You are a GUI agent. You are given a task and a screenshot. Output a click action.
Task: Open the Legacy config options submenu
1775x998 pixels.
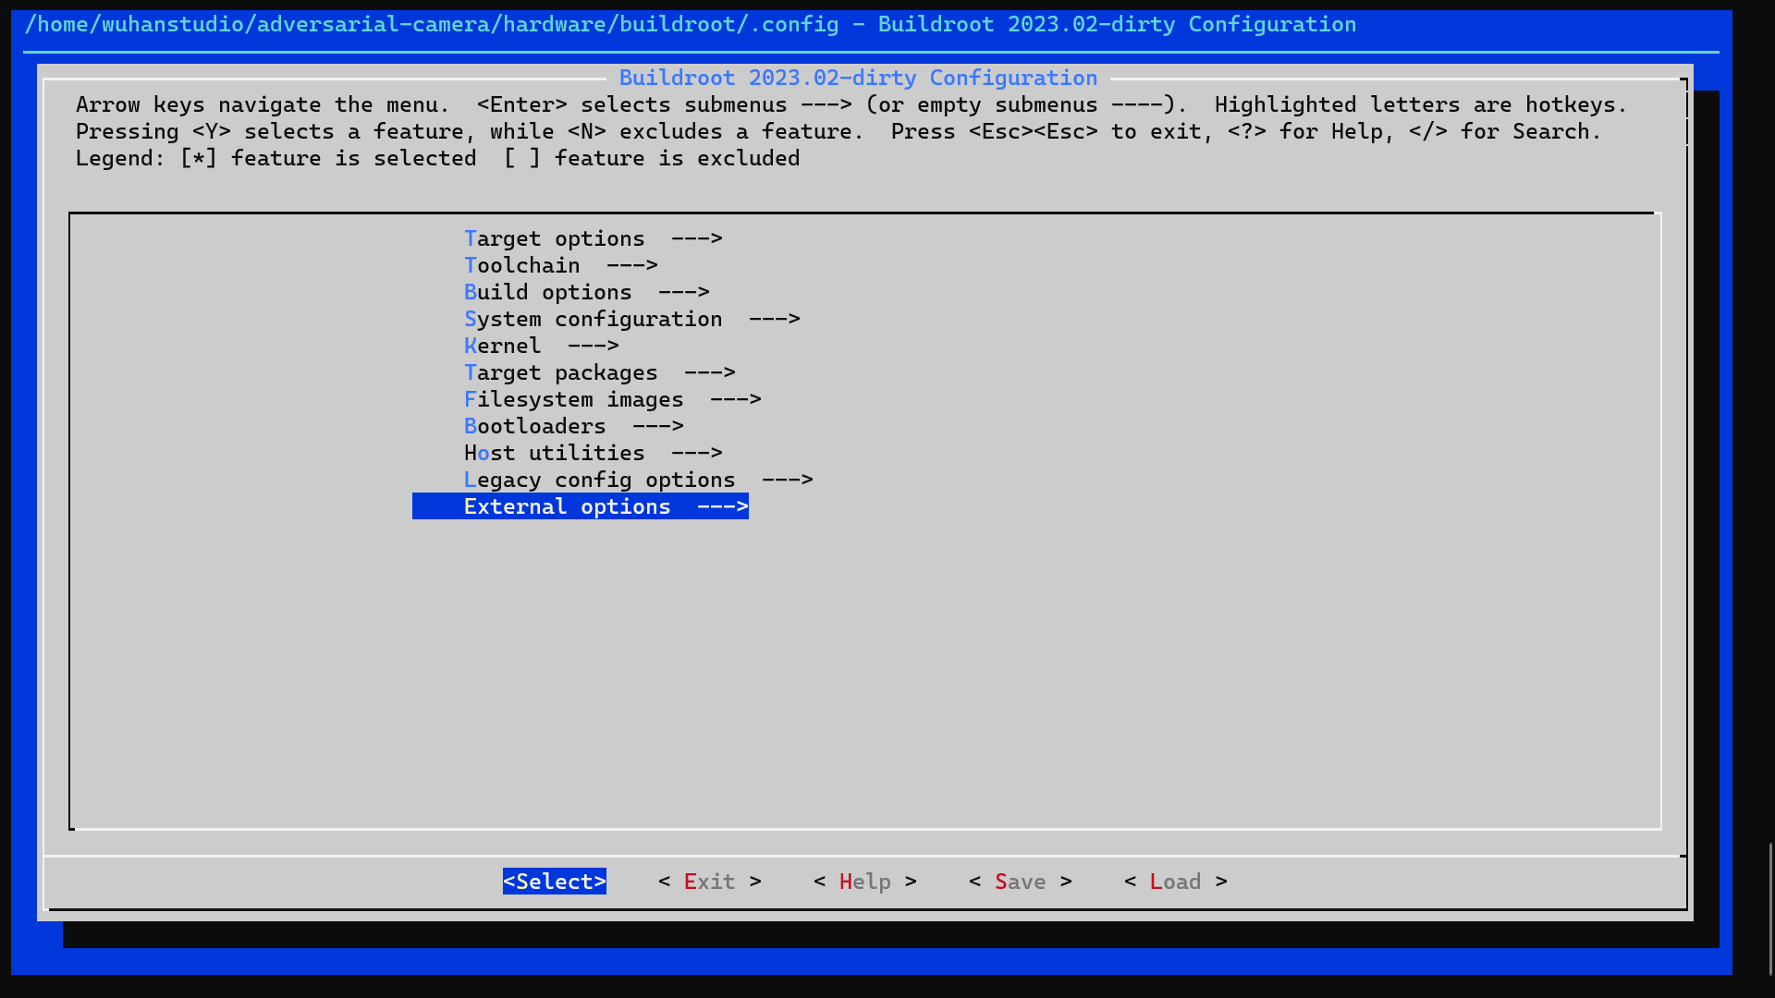click(x=599, y=480)
